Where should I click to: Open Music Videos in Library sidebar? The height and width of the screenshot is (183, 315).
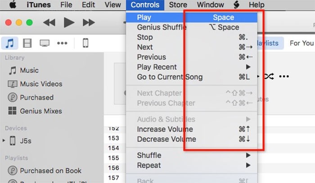pos(40,84)
